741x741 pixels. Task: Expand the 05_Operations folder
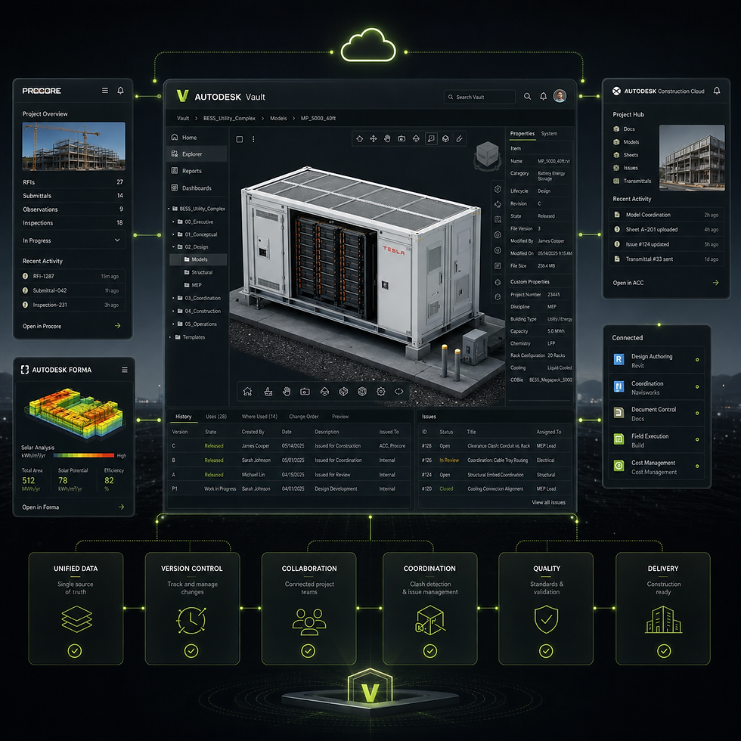click(x=173, y=324)
